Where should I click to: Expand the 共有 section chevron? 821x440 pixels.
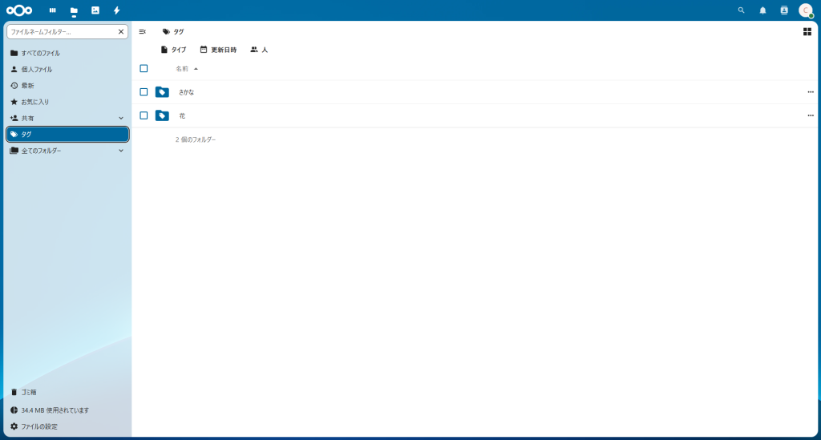pos(121,118)
